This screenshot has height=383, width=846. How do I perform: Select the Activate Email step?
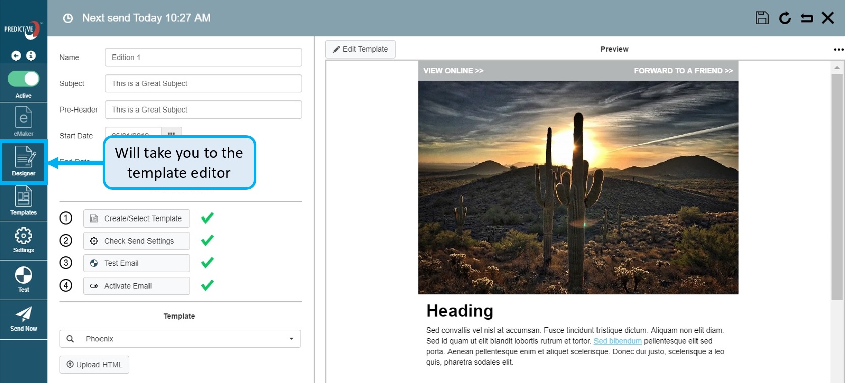pos(137,286)
